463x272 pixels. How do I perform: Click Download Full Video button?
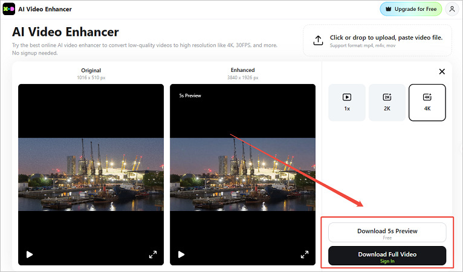coord(387,256)
